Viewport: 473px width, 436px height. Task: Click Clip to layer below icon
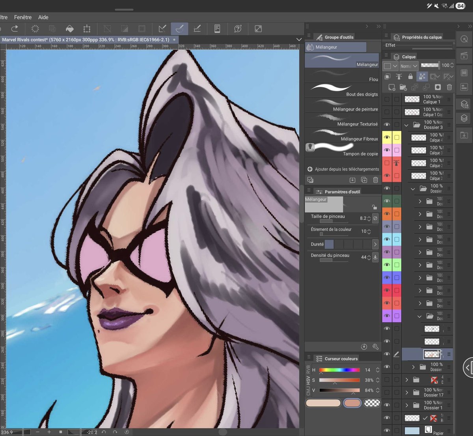[387, 76]
